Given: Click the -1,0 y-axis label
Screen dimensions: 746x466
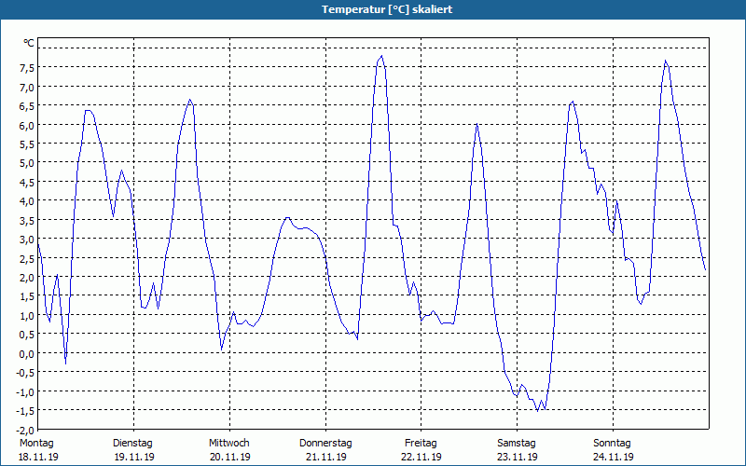Looking at the screenshot, I should point(25,391).
